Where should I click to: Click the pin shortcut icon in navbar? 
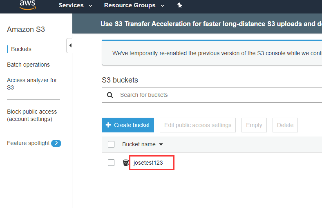(179, 5)
